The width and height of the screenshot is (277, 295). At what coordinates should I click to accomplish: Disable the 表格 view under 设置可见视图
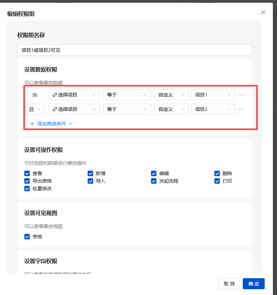[x=27, y=237]
